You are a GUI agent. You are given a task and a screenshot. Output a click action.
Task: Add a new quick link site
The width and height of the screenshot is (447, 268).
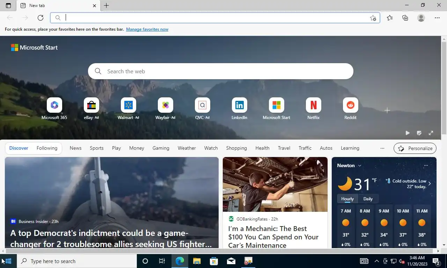pos(387,110)
